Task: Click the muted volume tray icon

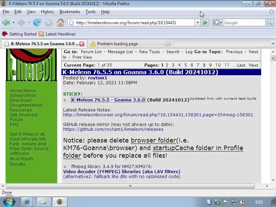Action: click(x=242, y=202)
